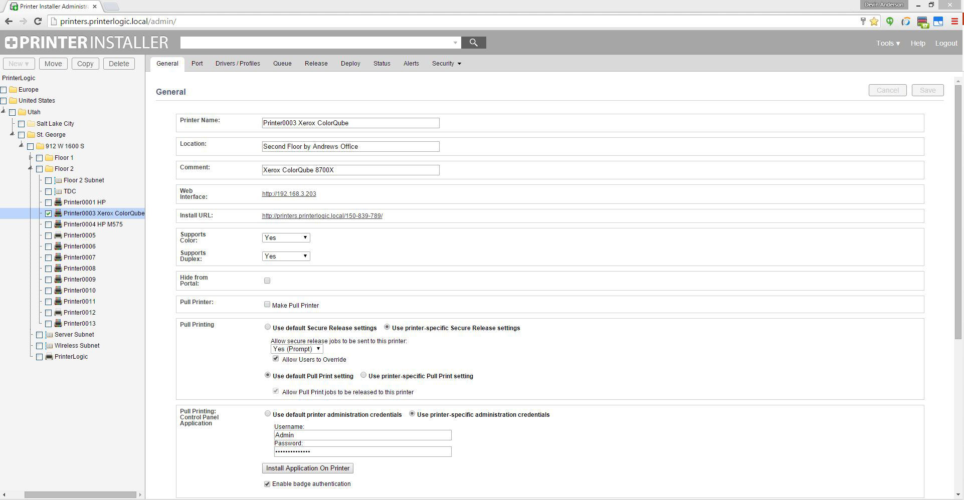
Task: Click the browser forward arrow
Action: pos(23,22)
